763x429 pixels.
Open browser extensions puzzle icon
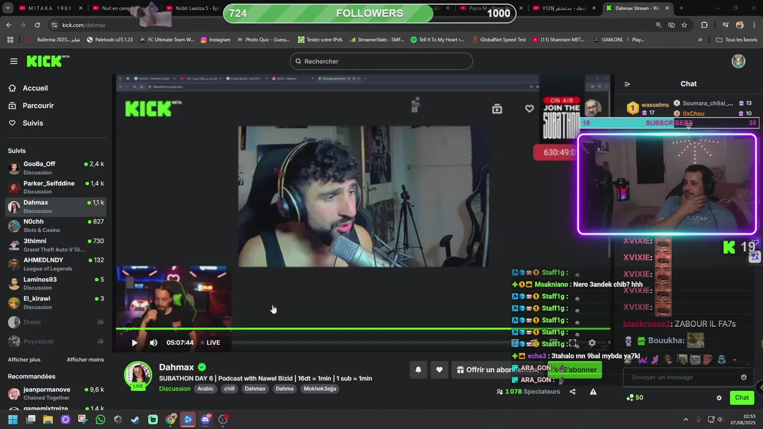pos(705,25)
